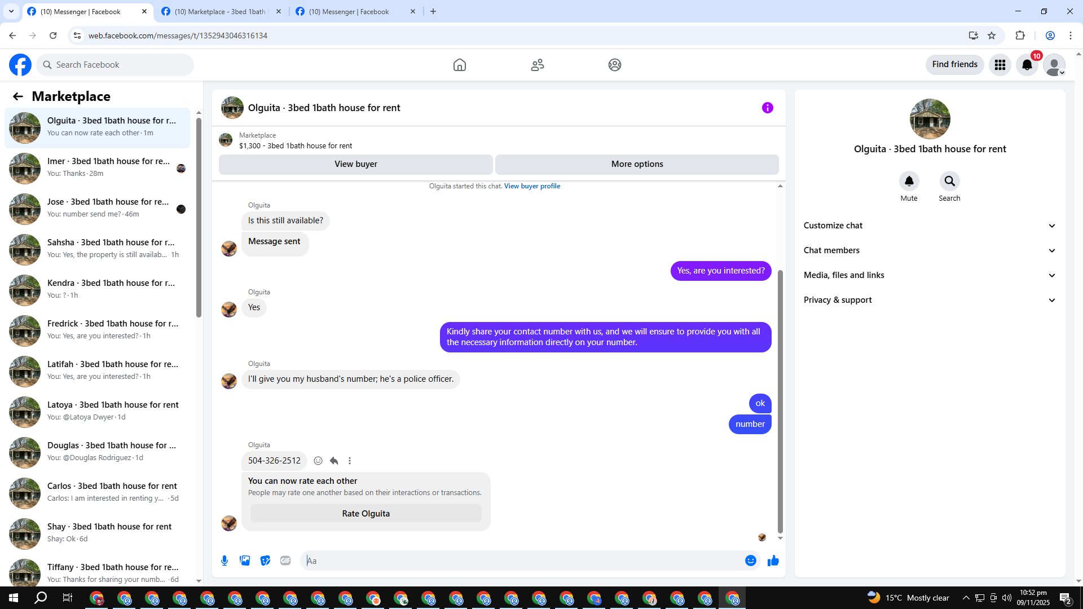
Task: Open conversation information purple icon
Action: pos(768,108)
